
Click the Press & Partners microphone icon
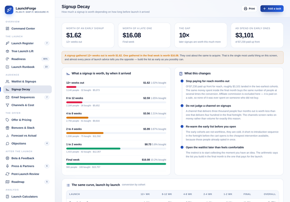click(7, 166)
